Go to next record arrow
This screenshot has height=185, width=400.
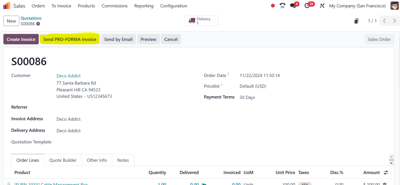[x=395, y=21]
